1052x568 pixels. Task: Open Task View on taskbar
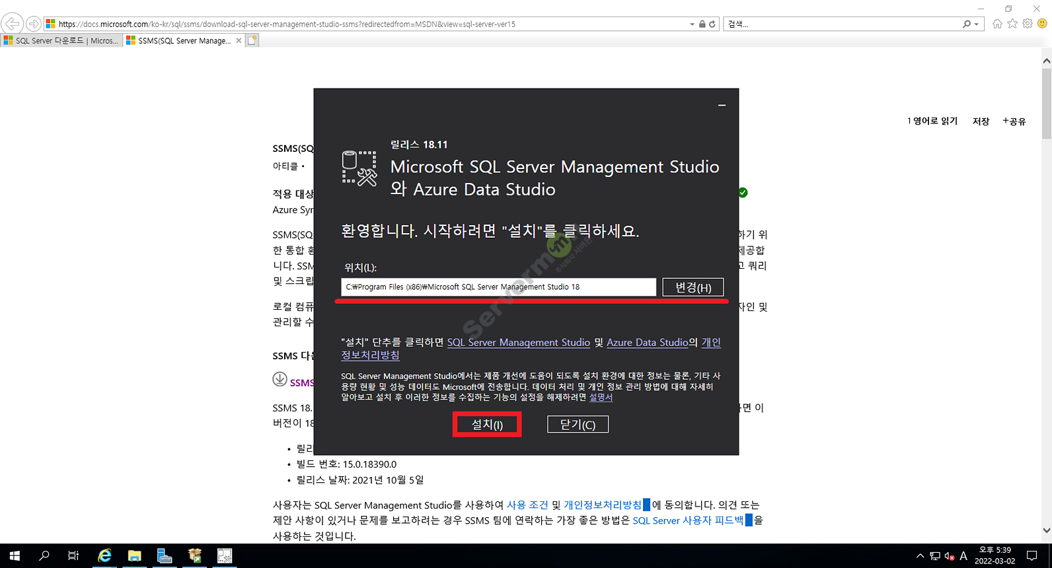click(73, 555)
